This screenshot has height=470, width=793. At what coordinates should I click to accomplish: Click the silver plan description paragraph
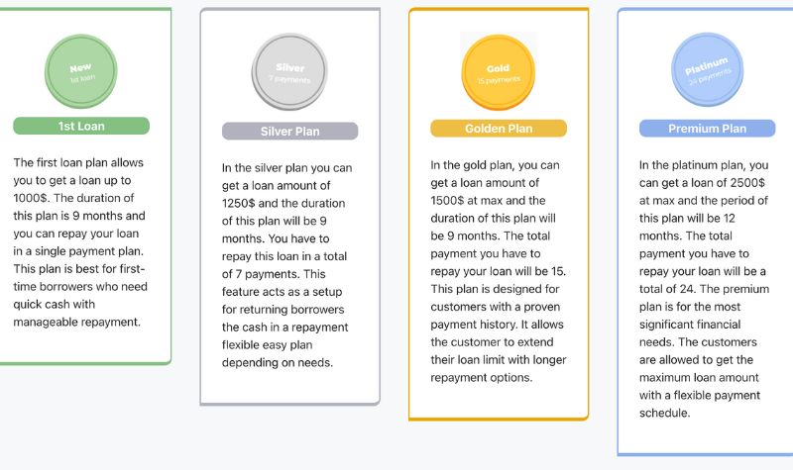pyautogui.click(x=286, y=265)
